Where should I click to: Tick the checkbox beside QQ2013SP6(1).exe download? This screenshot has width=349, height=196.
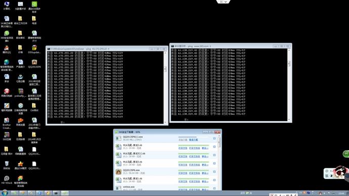(214, 139)
